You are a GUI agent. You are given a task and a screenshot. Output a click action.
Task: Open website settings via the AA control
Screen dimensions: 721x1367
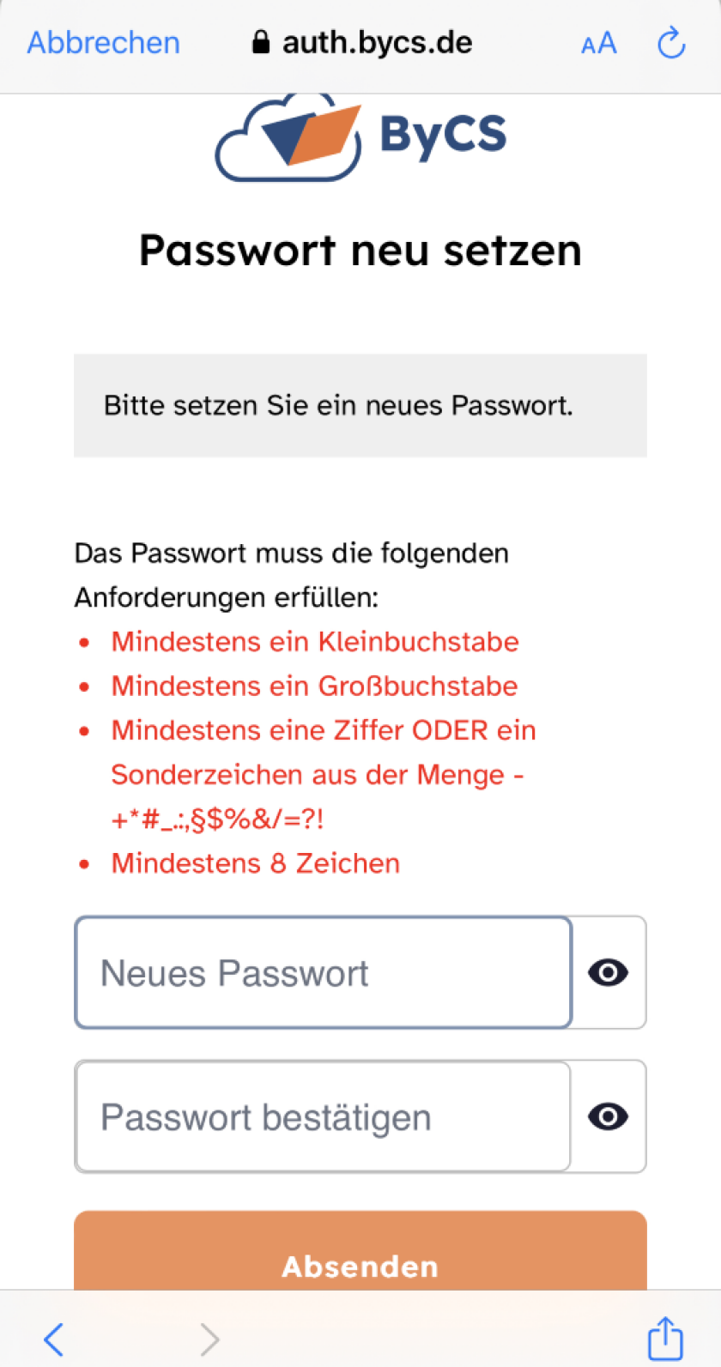point(598,43)
